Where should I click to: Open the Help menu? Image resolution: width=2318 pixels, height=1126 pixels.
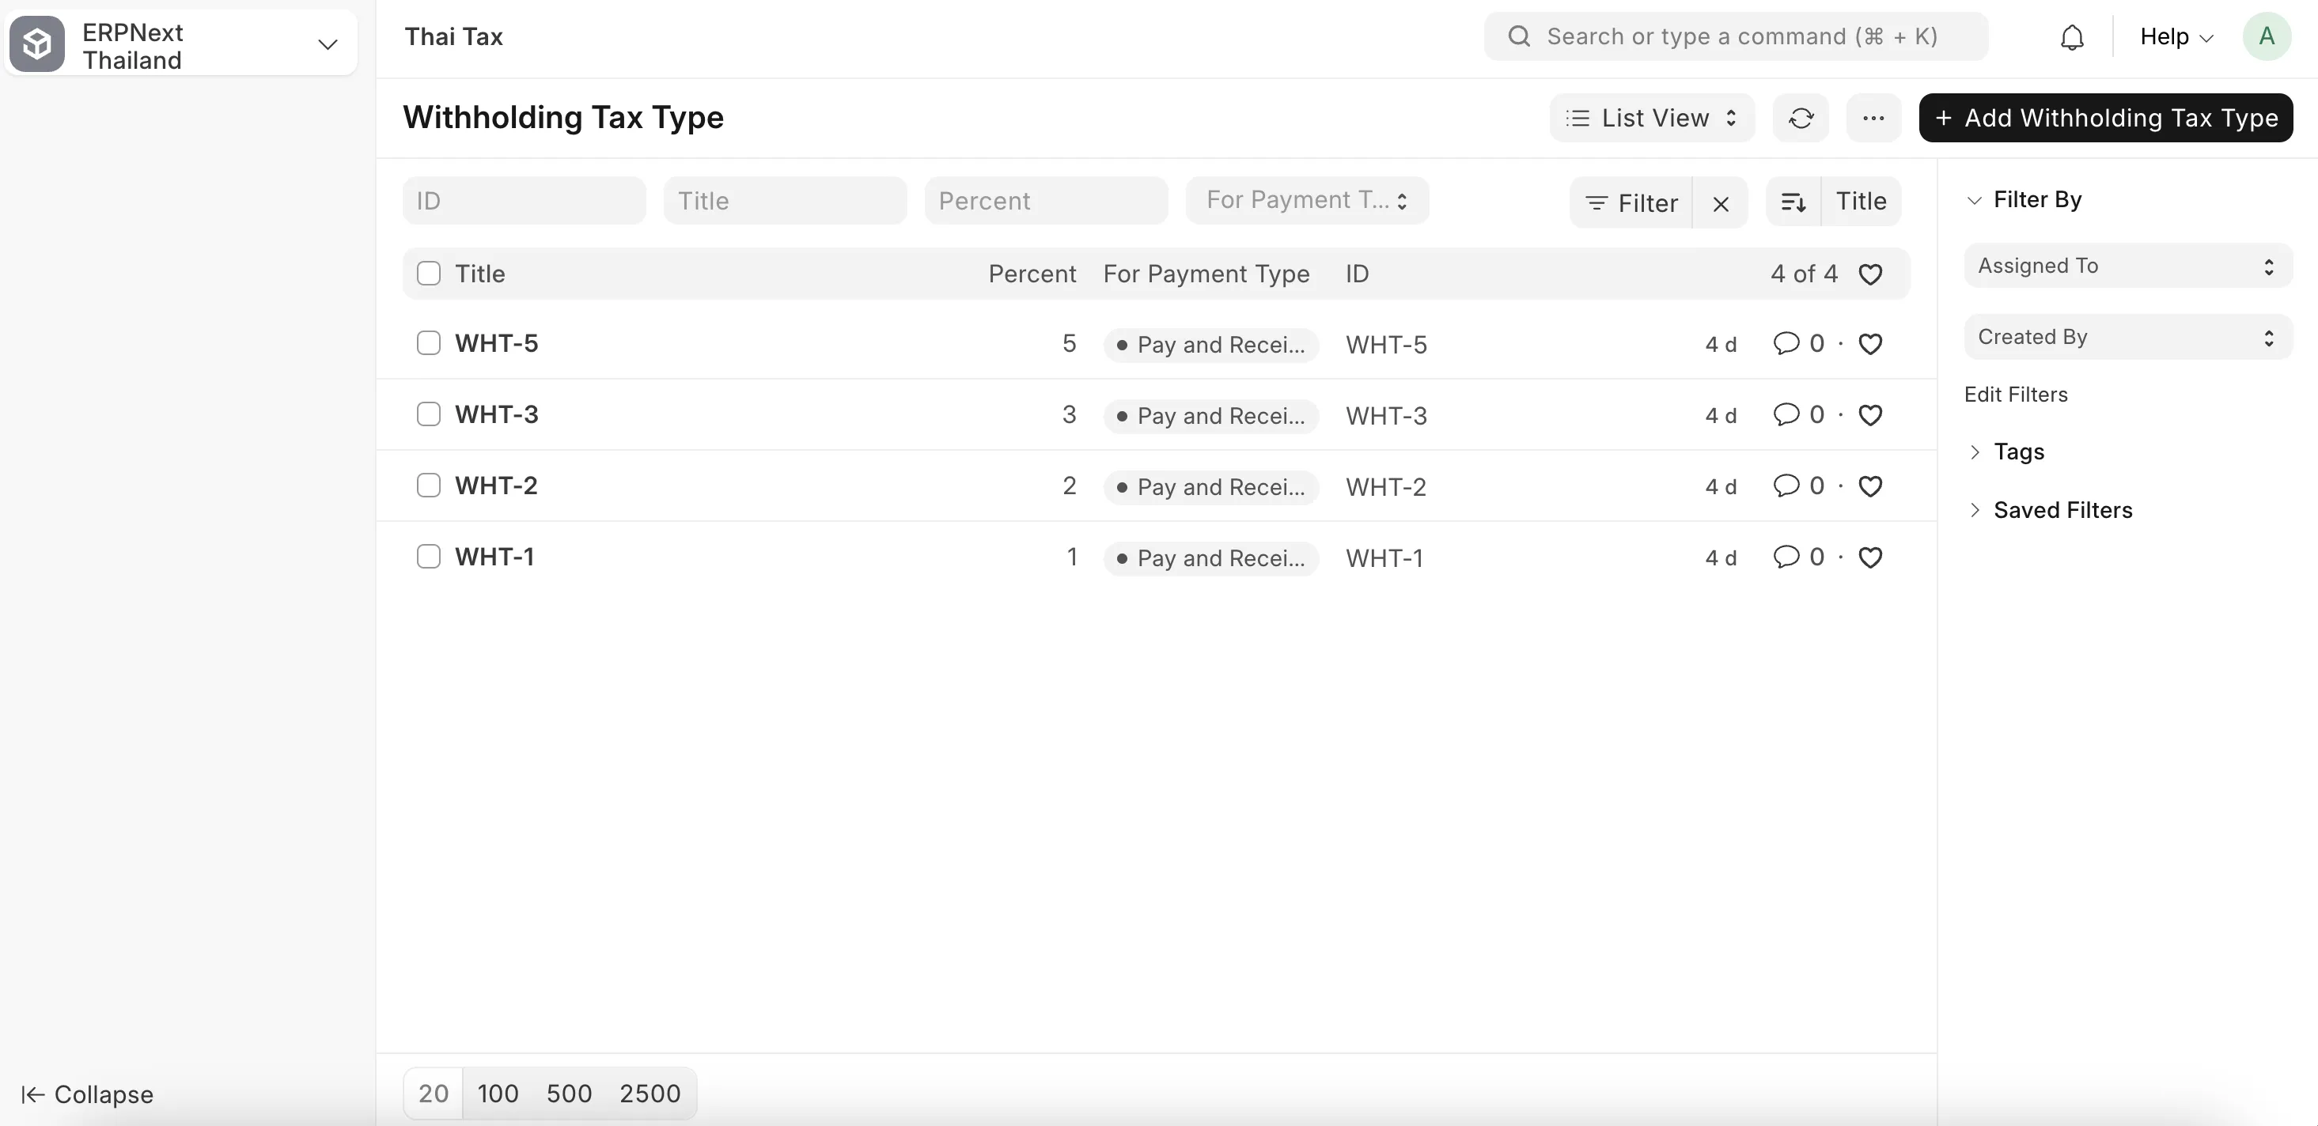click(x=2176, y=37)
